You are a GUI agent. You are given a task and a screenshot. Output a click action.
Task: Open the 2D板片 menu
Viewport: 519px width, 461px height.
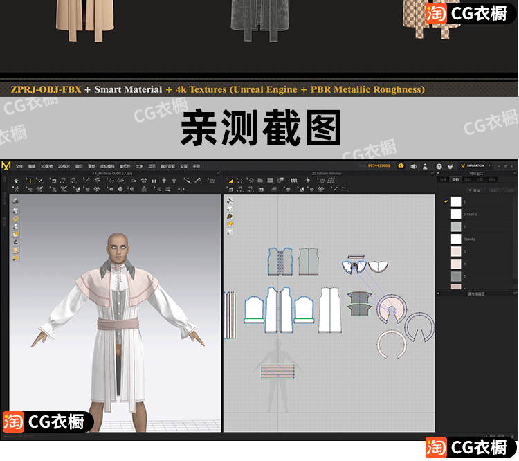[x=64, y=166]
